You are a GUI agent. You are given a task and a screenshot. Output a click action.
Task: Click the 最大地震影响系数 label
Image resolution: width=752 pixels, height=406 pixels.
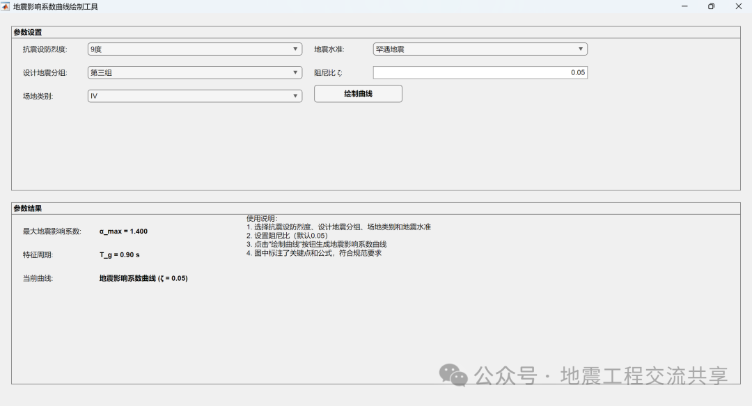[52, 232]
